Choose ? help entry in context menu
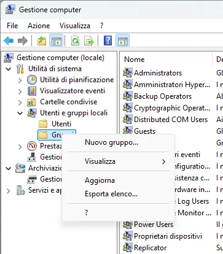The image size is (223, 254). pyautogui.click(x=118, y=213)
